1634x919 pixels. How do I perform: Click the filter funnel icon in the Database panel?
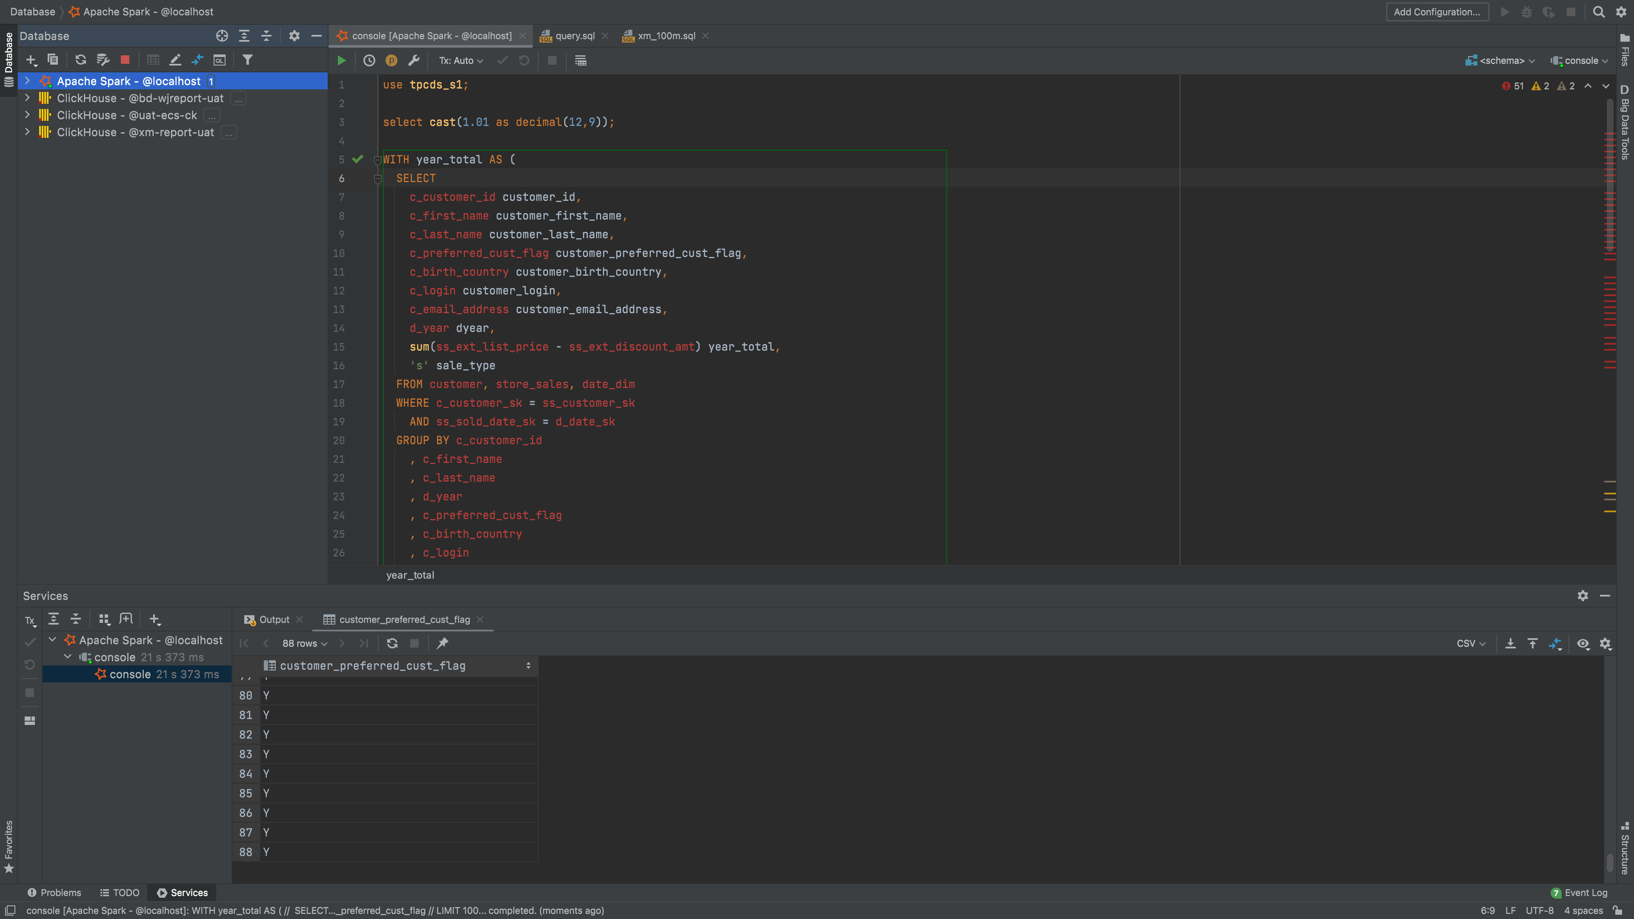tap(247, 60)
